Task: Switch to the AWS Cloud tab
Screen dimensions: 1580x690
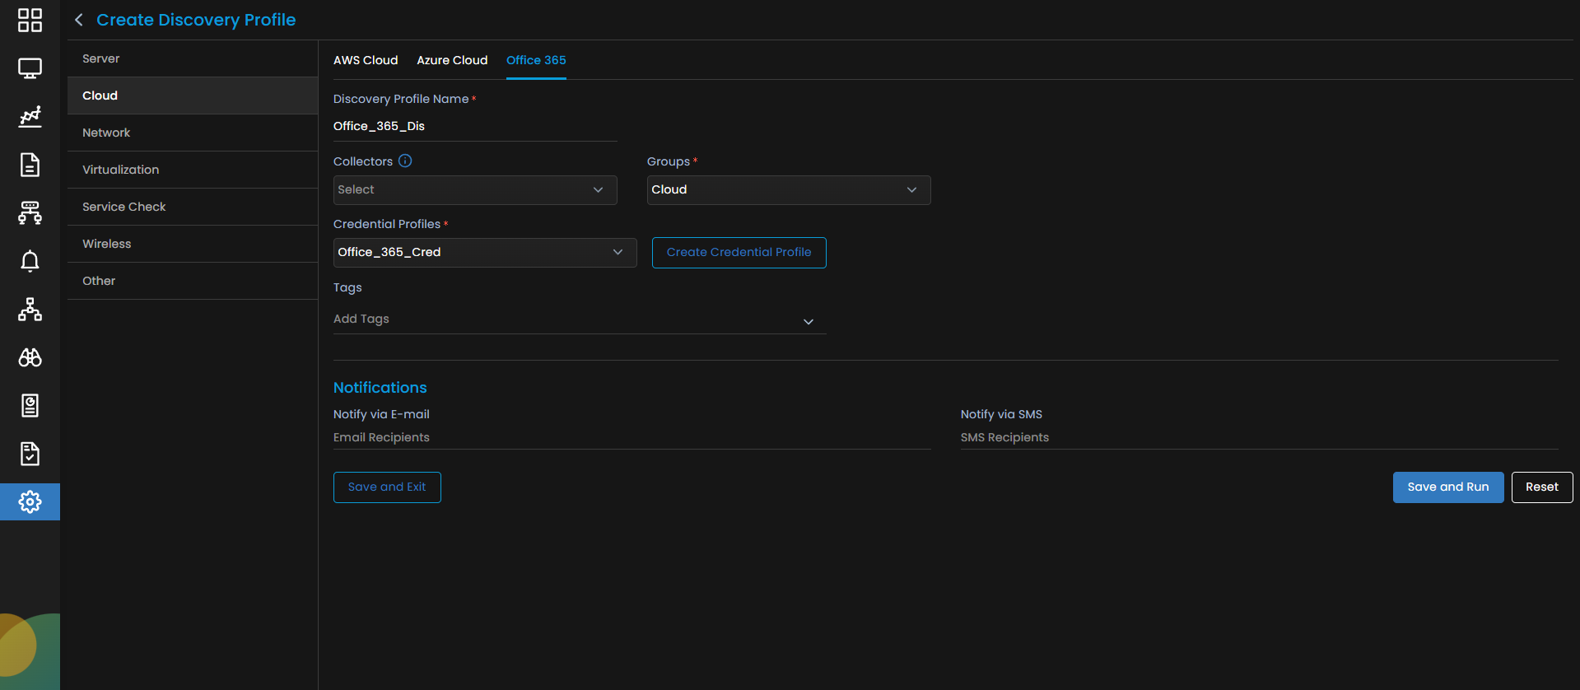Action: coord(366,60)
